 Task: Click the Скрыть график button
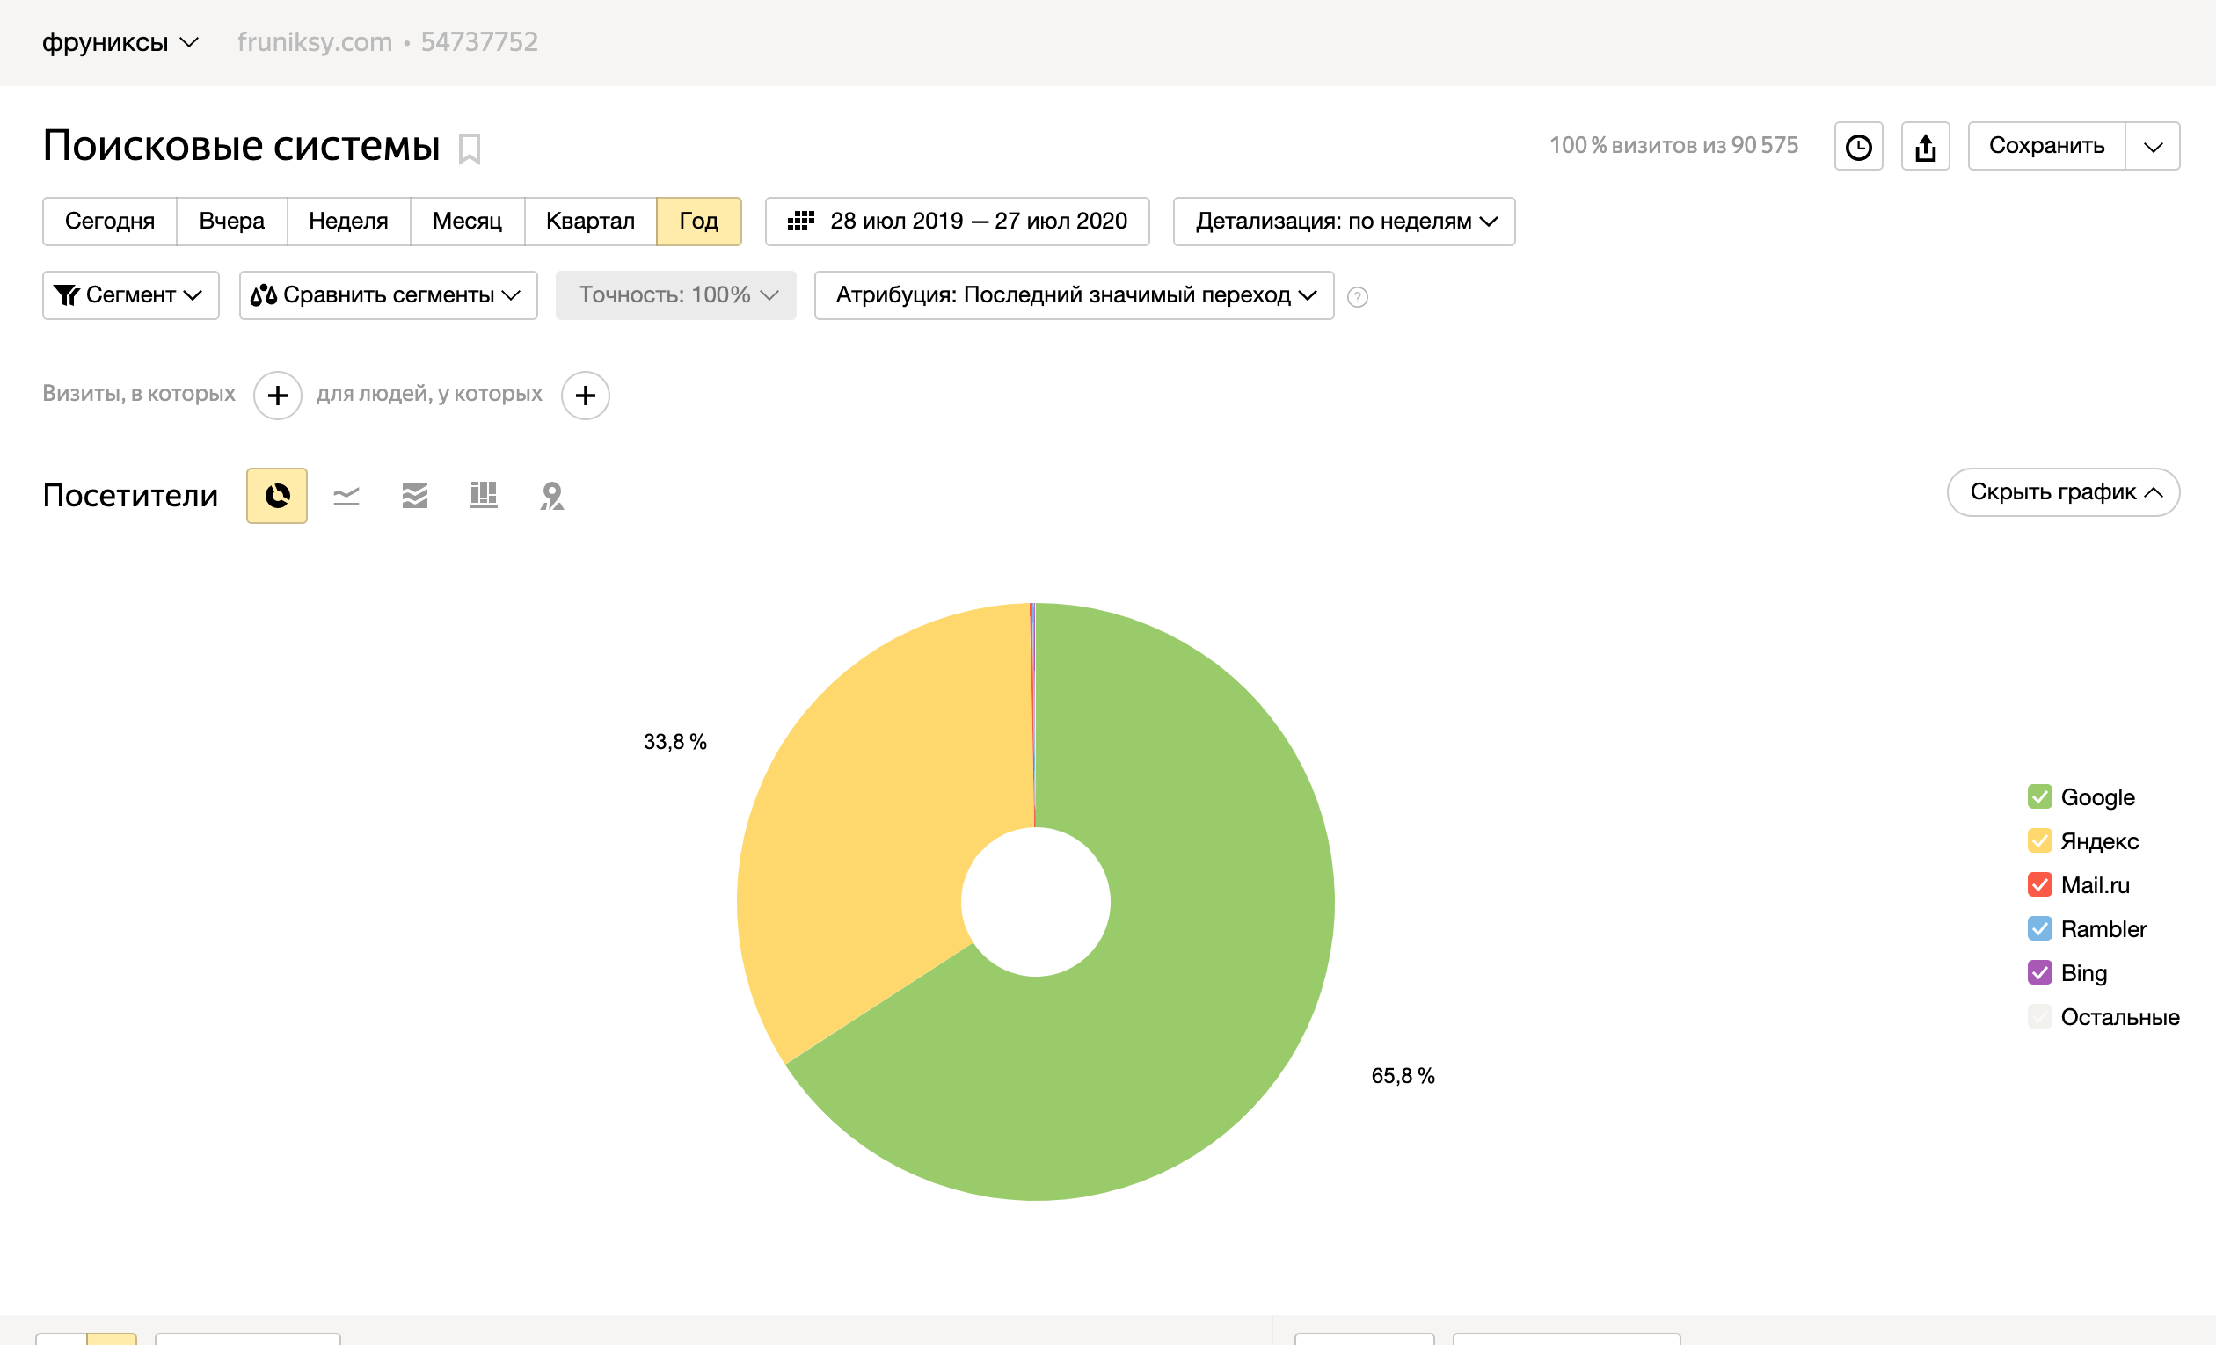[x=2062, y=491]
